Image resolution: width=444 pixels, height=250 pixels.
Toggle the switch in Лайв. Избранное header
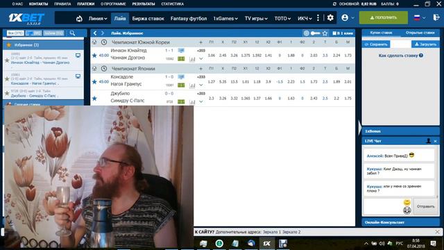click(315, 33)
